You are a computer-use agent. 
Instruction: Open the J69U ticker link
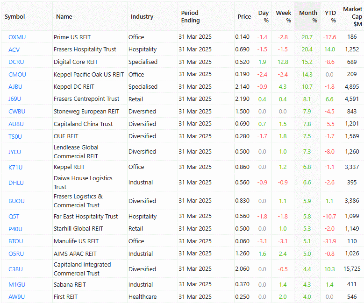pos(15,99)
